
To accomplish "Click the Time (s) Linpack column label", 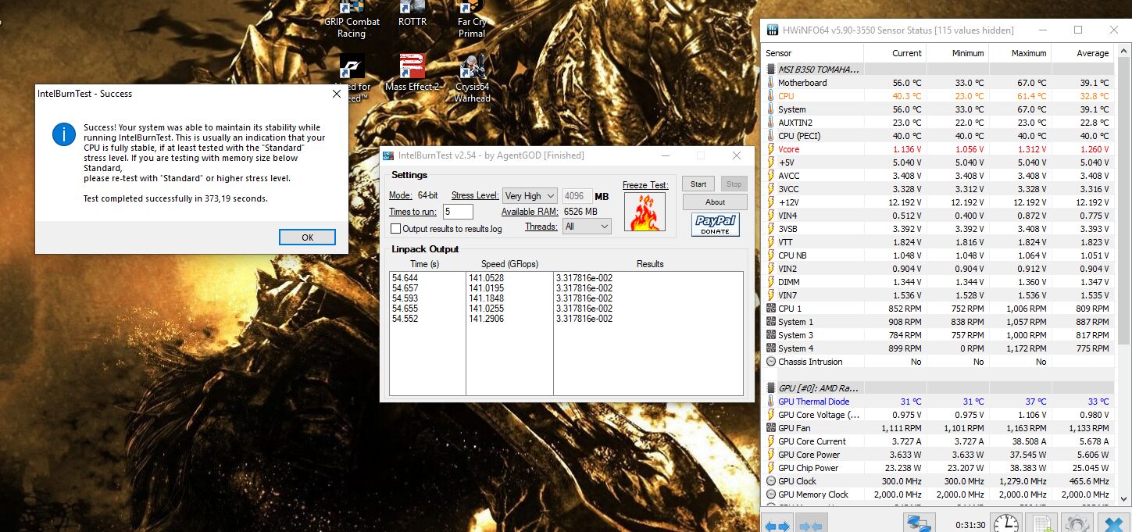I will click(424, 264).
